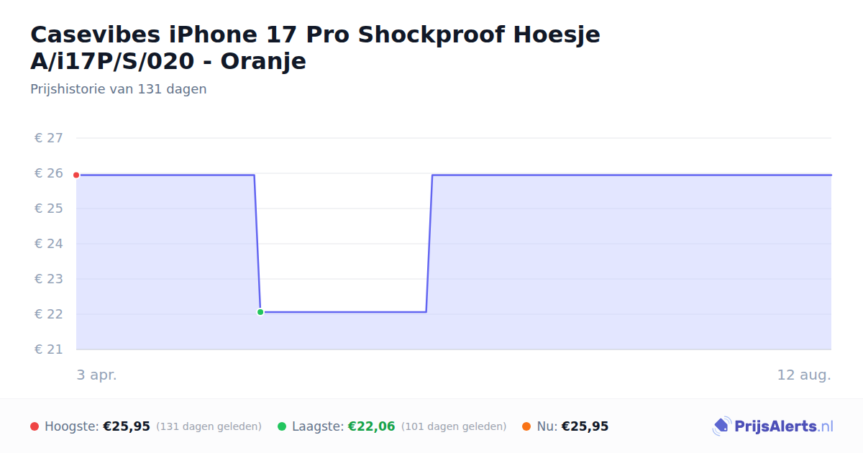Click the 101 dagen geleden note
This screenshot has height=453, width=863.
[454, 426]
